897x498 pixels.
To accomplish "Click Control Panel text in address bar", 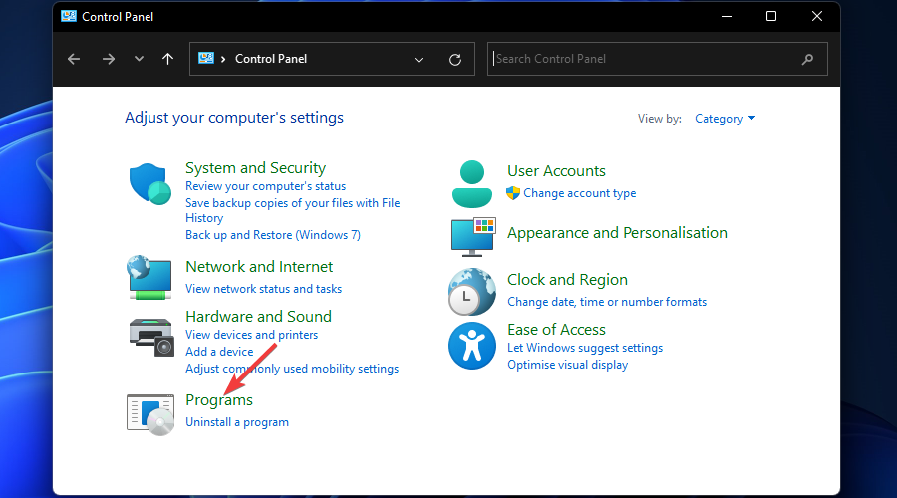I will [271, 59].
